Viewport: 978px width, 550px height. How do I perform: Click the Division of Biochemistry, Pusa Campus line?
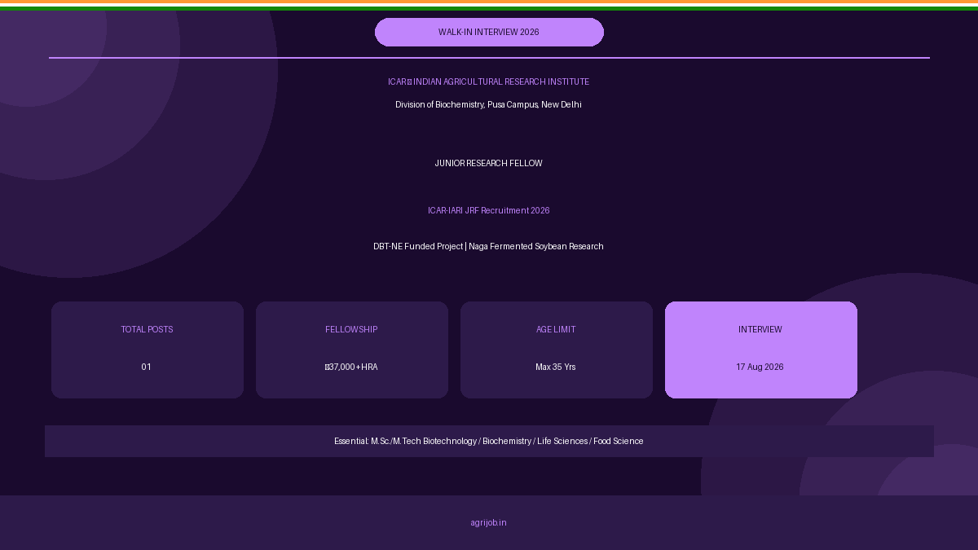coord(488,104)
